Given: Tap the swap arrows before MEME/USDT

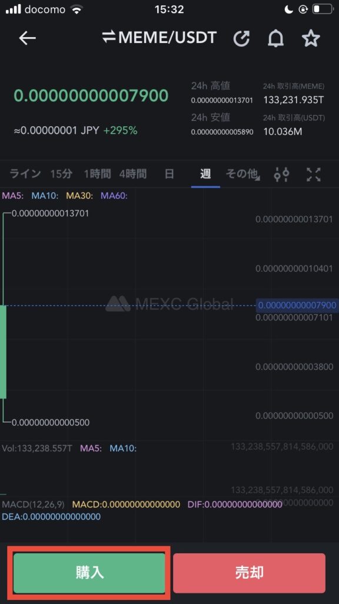Looking at the screenshot, I should pyautogui.click(x=109, y=38).
